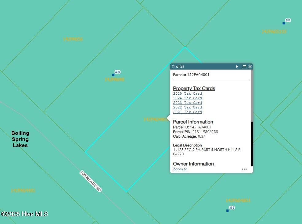This screenshot has width=302, height=224.
Task: Click the Parcel Information heading
Action: (x=193, y=122)
